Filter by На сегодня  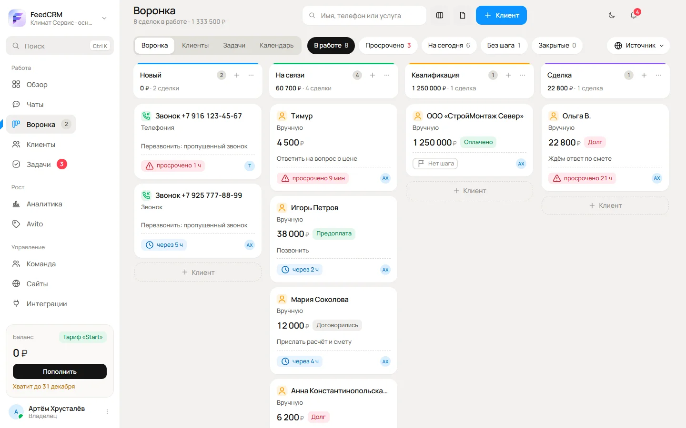coord(449,46)
